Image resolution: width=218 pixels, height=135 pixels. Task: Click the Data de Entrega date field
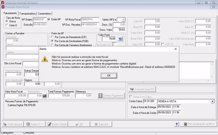coord(165,107)
